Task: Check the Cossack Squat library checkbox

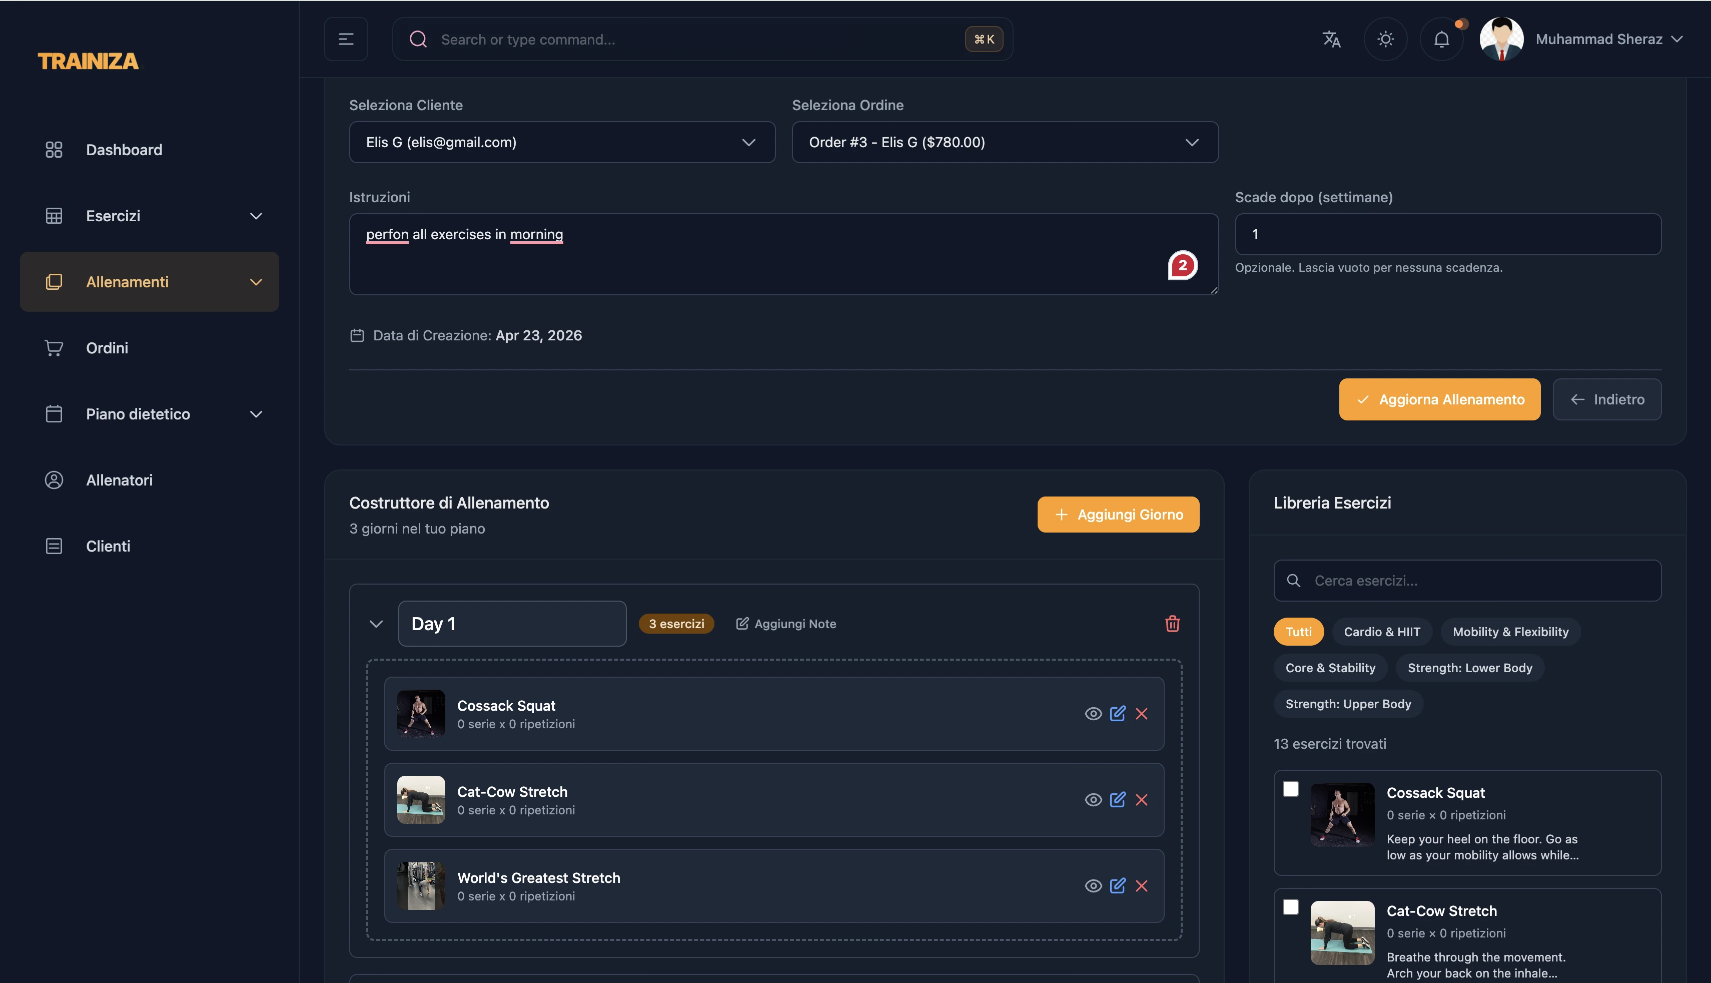Action: pos(1290,789)
